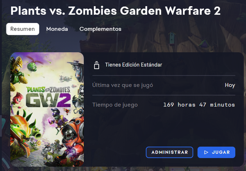
Task: Click the 169 horas 47 minutos playtime
Action: tap(199, 104)
